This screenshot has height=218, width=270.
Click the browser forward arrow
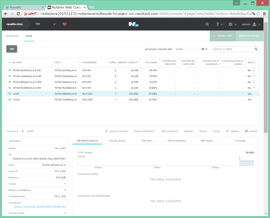(12, 14)
